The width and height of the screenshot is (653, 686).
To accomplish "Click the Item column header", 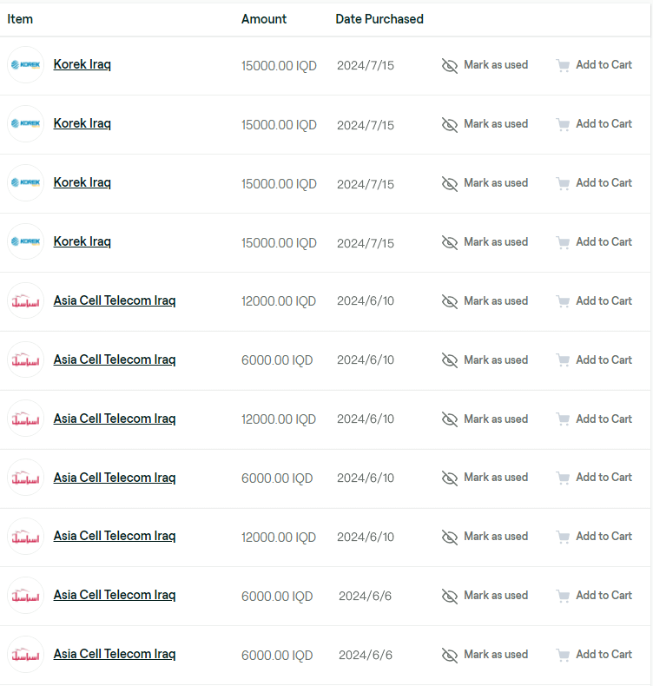I will tap(20, 19).
